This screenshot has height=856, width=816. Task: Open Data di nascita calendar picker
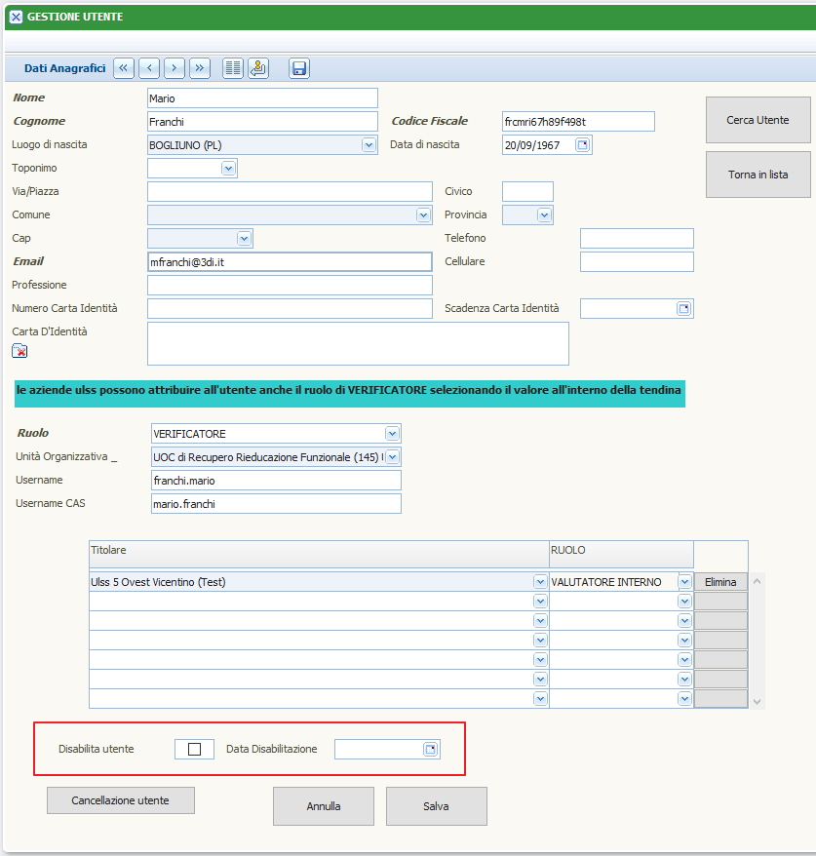click(583, 145)
